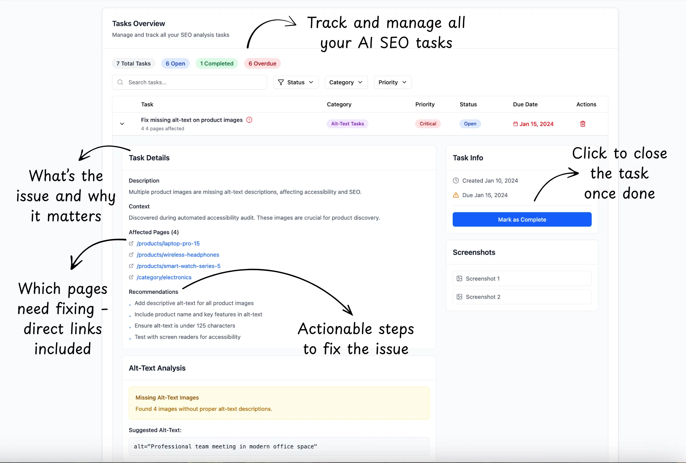
Task: Click the red trash delete icon
Action: 583,124
